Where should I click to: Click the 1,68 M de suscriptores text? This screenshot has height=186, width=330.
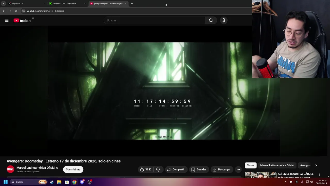28,172
